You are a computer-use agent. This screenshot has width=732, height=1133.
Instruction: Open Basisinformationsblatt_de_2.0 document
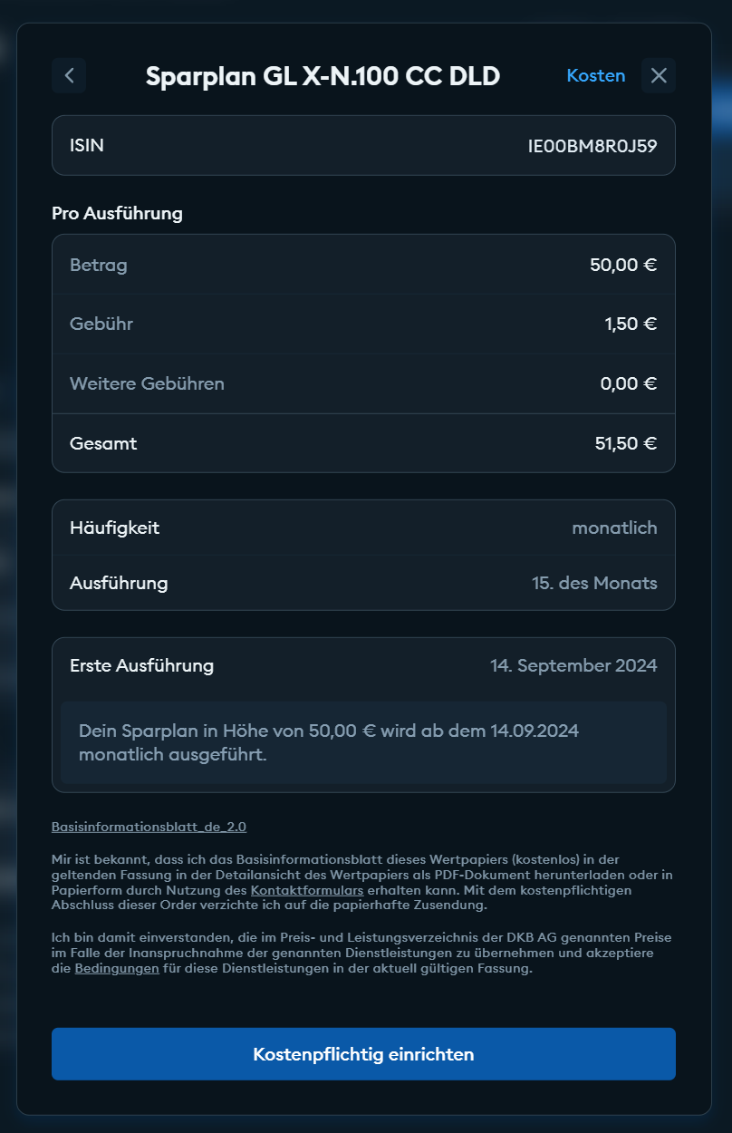pos(149,827)
